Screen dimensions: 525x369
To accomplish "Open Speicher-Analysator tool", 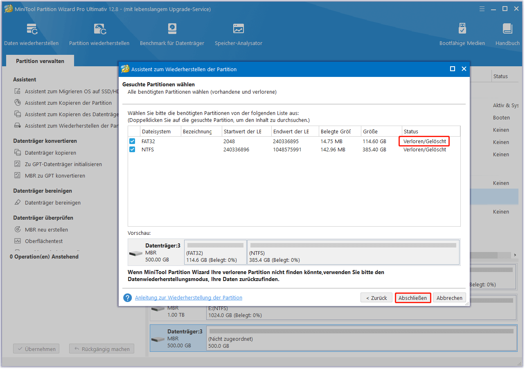I will (239, 34).
